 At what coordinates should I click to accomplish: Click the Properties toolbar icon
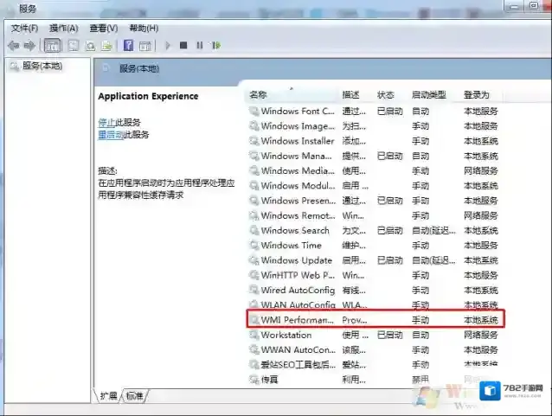pos(74,45)
